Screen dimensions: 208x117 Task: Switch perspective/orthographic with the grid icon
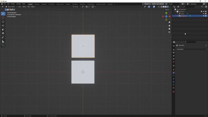click(x=169, y=32)
